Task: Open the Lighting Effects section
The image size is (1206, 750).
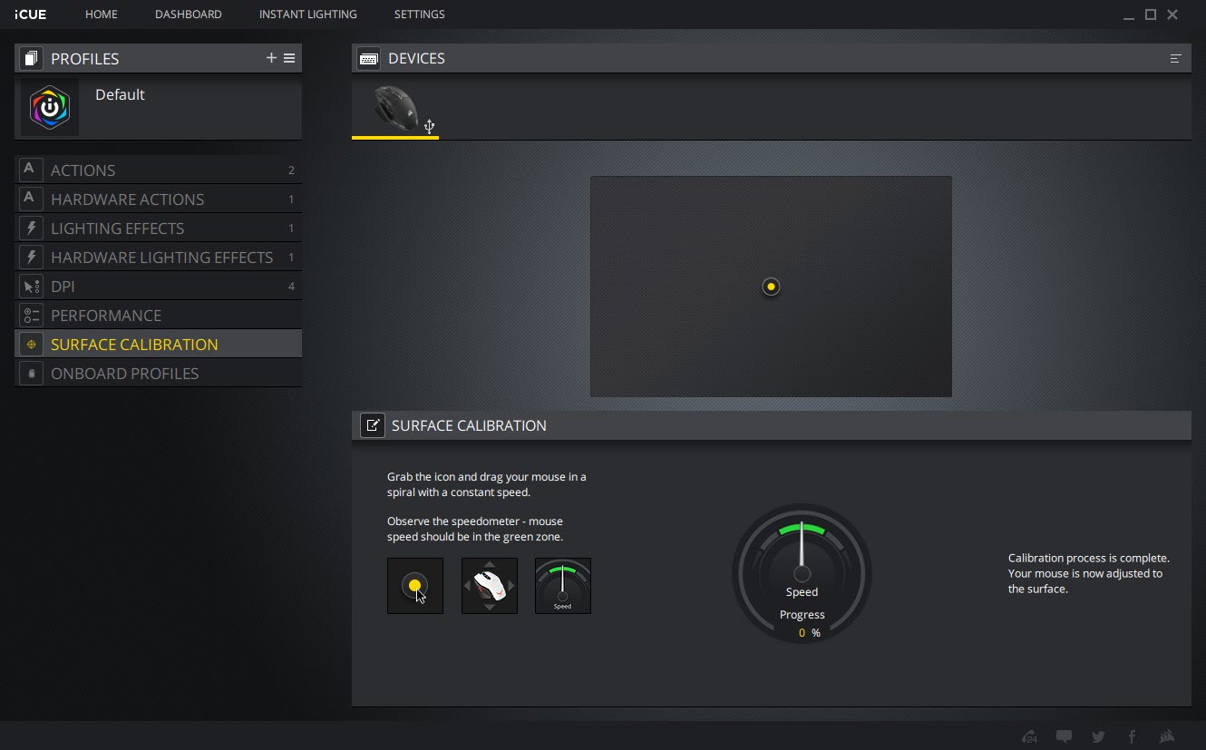Action: click(159, 228)
